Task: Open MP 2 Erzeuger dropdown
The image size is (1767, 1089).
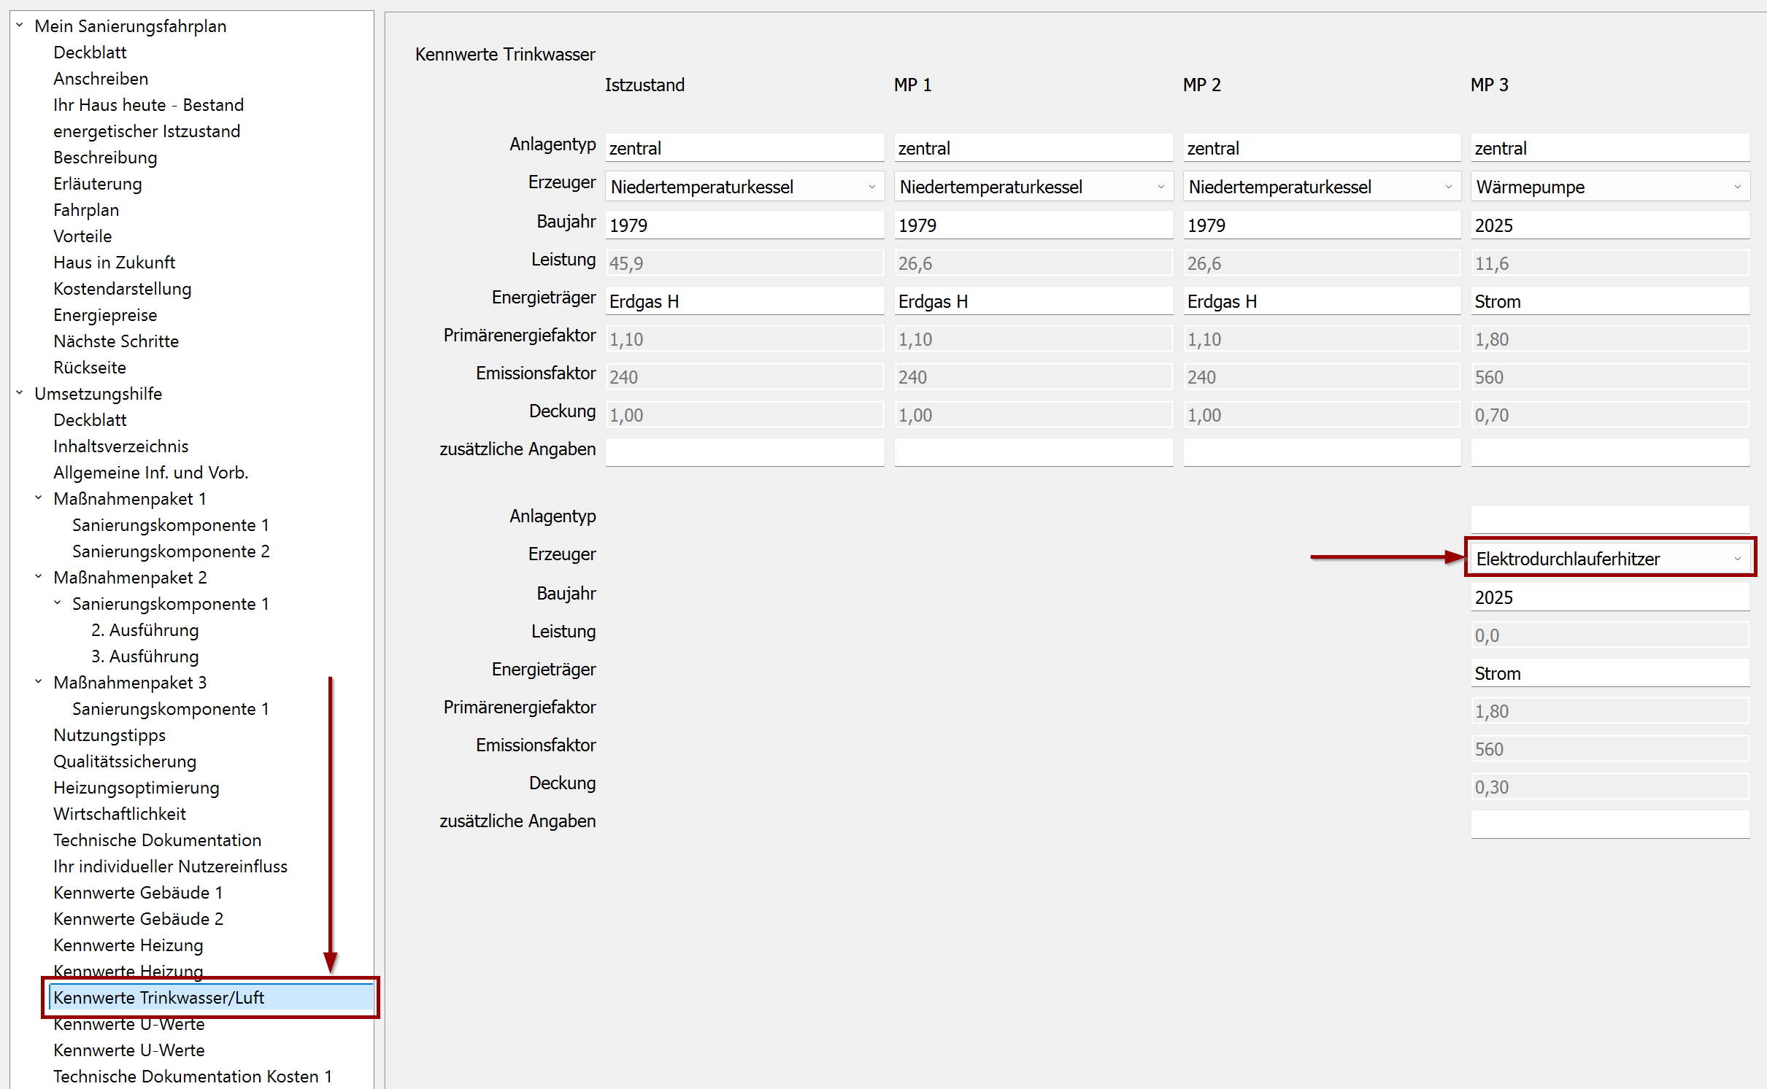Action: [x=1448, y=187]
